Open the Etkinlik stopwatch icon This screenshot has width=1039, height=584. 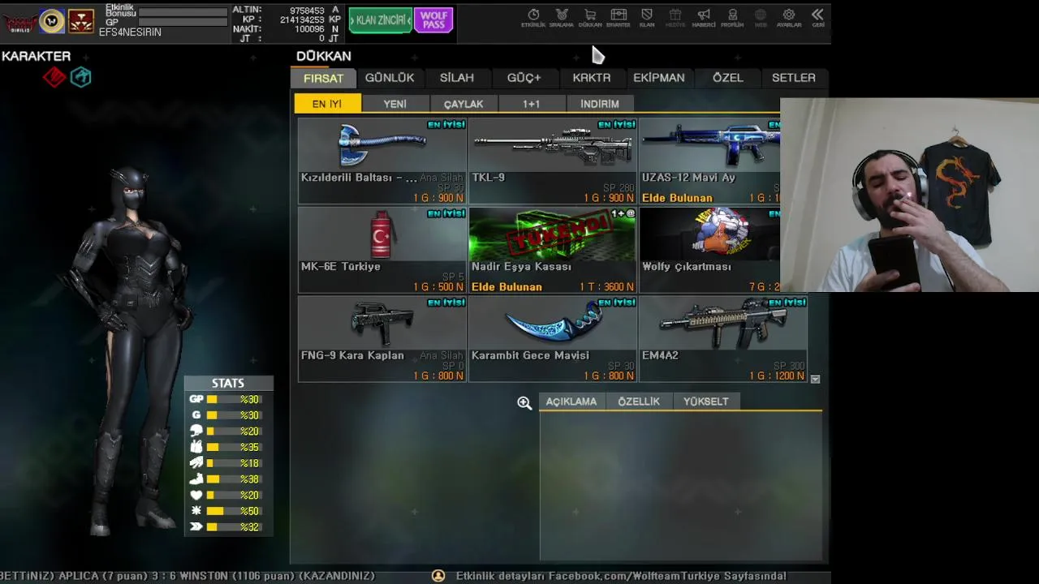pyautogui.click(x=533, y=18)
